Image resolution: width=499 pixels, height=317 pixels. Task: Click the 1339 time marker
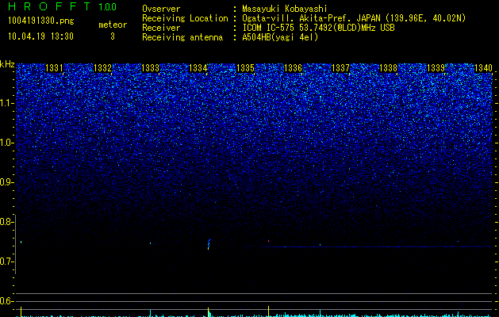click(436, 68)
